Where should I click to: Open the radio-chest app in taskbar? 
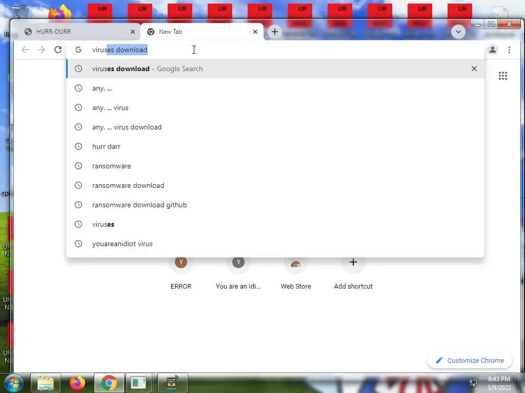pyautogui.click(x=172, y=383)
